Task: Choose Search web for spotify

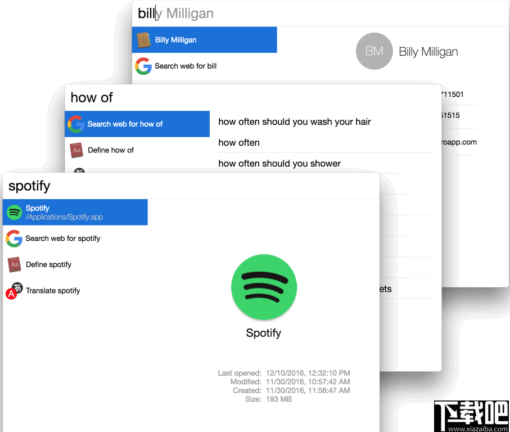Action: pos(75,238)
